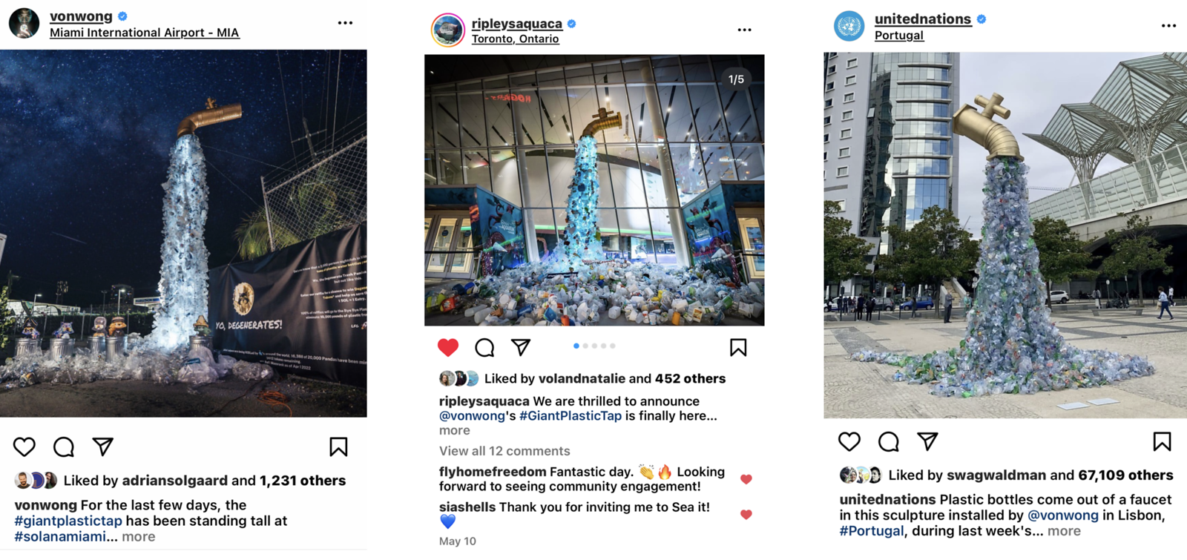This screenshot has height=560, width=1187.
Task: Open comments on the vonwong post
Action: click(x=64, y=447)
